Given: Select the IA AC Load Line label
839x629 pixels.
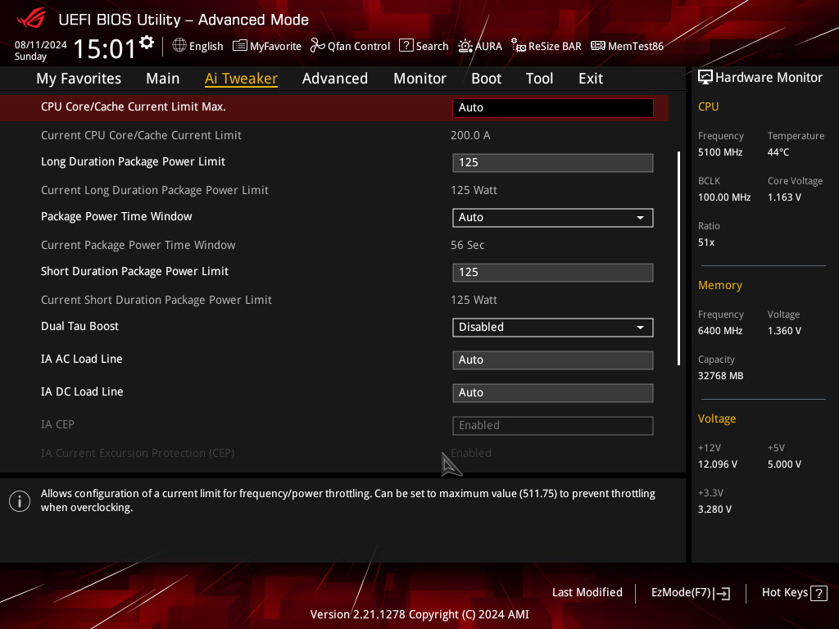Looking at the screenshot, I should pyautogui.click(x=81, y=359).
